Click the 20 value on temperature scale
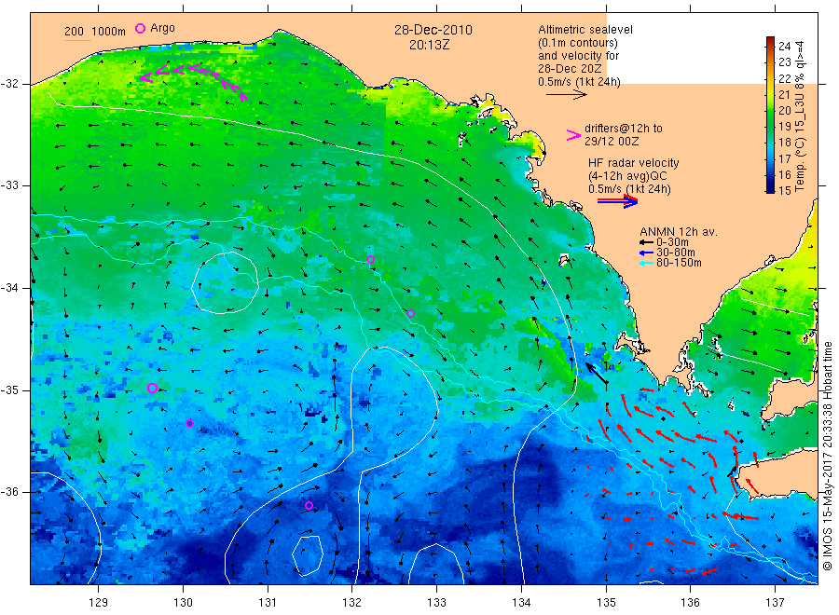 (784, 110)
